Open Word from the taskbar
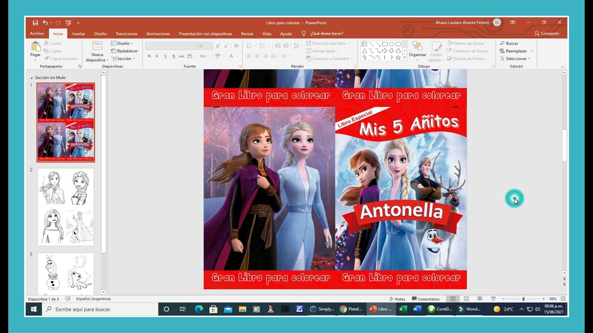The height and width of the screenshot is (333, 593). click(x=416, y=309)
